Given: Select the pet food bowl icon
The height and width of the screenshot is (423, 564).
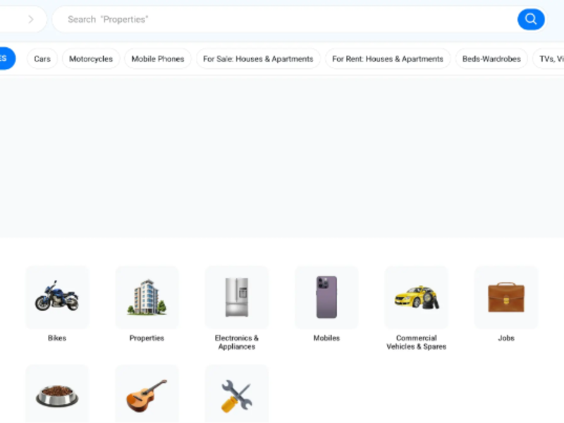Looking at the screenshot, I should pos(57,395).
